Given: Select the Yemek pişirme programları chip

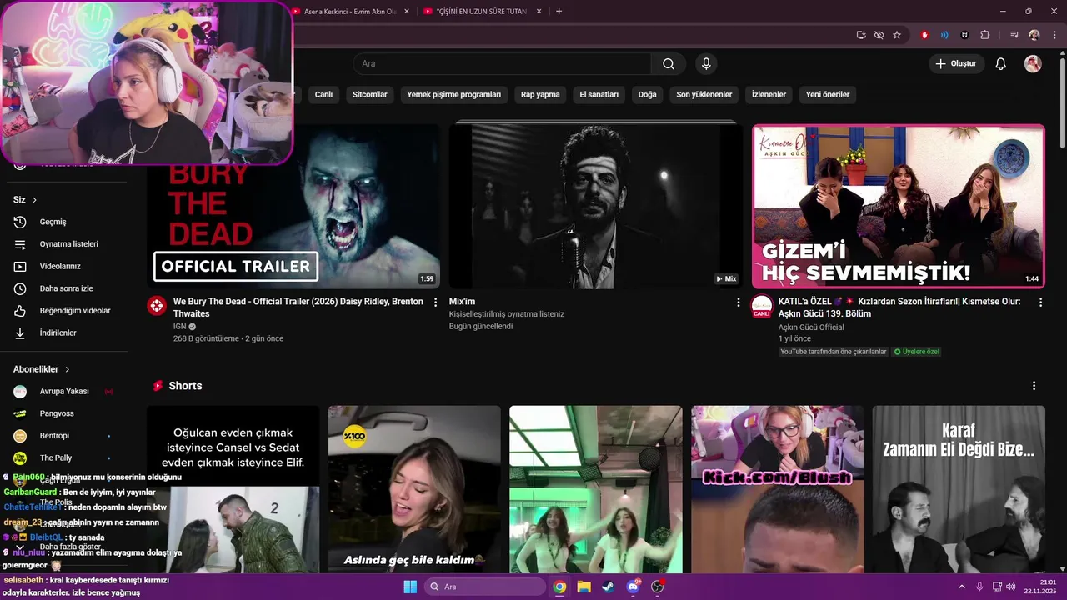Looking at the screenshot, I should [x=453, y=95].
